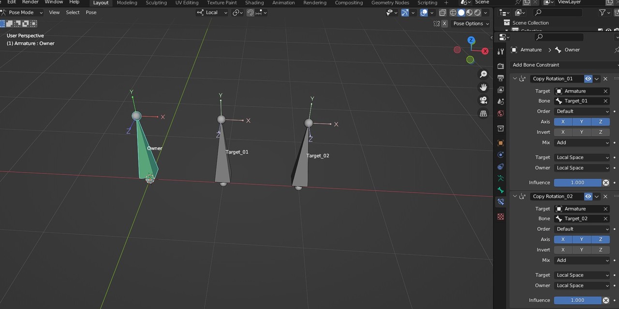This screenshot has width=619, height=309.
Task: Hide Copy Rotation_01 constraint with eye toggle
Action: click(588, 79)
